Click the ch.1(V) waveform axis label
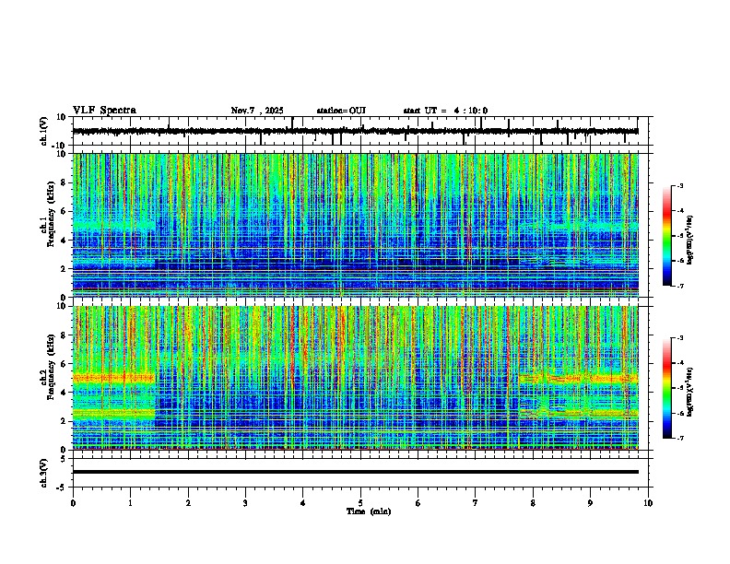 44,131
